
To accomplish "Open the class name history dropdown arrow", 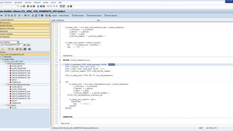I will (24, 45).
